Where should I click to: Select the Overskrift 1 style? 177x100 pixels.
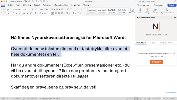[112, 11]
